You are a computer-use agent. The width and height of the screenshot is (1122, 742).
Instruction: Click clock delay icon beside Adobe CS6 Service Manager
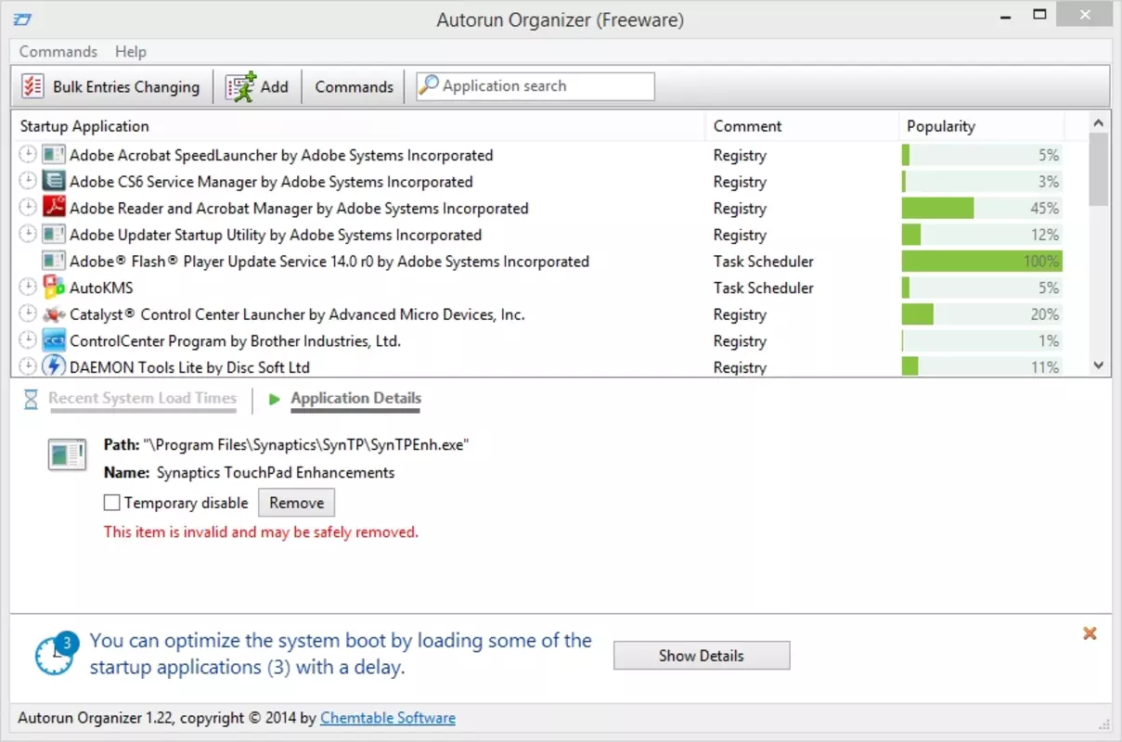28,181
